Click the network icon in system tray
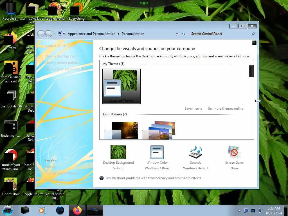This screenshot has height=216, width=288. [253, 211]
